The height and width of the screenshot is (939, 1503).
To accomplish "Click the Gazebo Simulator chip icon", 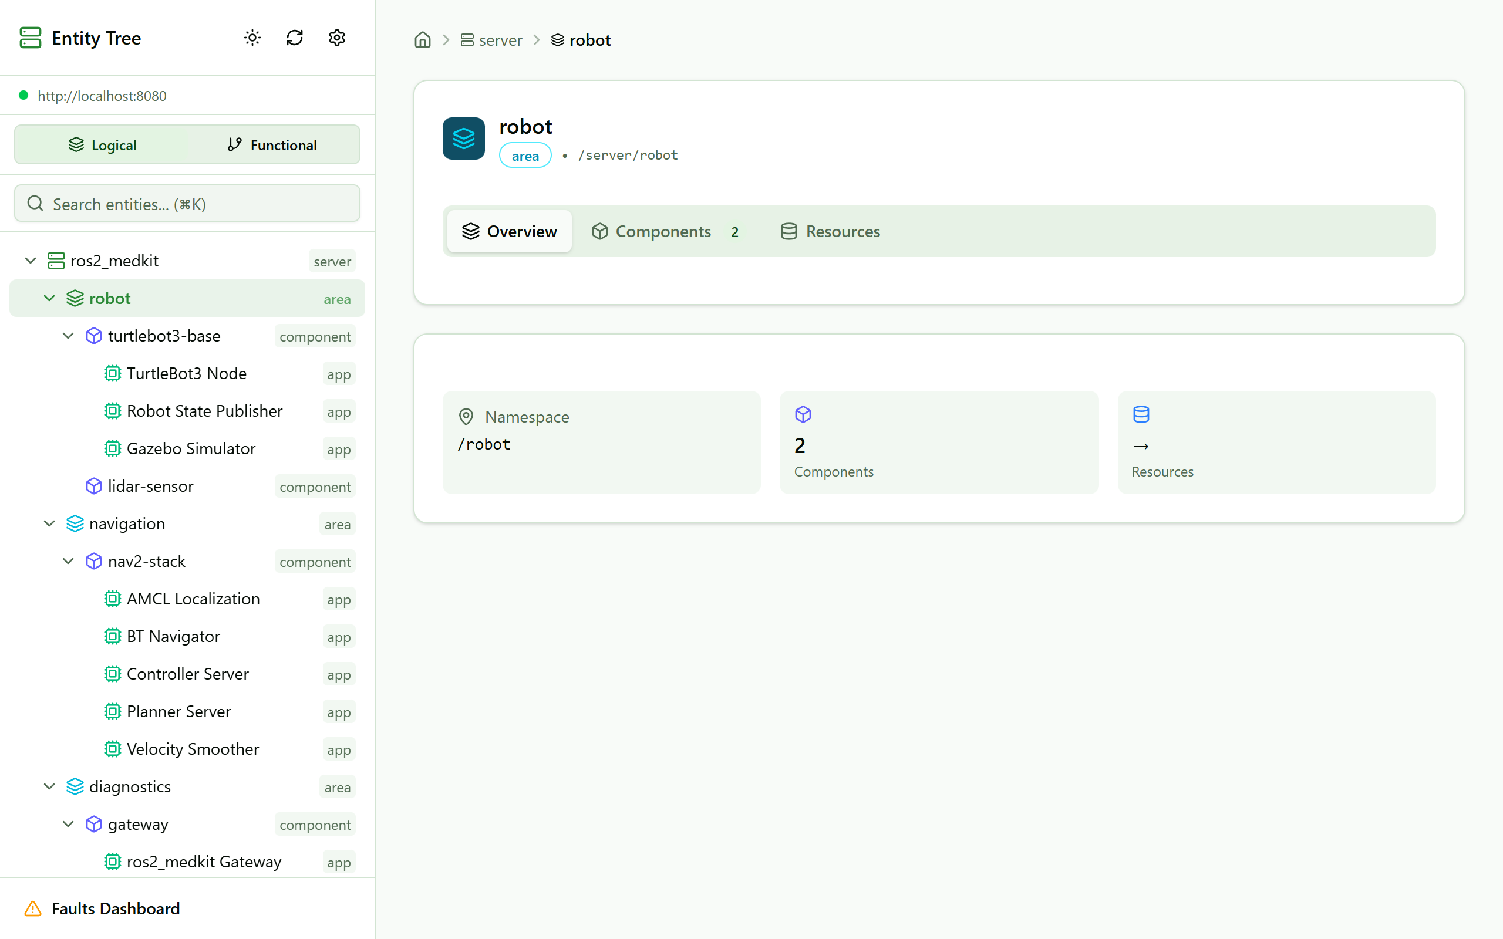I will tap(112, 448).
